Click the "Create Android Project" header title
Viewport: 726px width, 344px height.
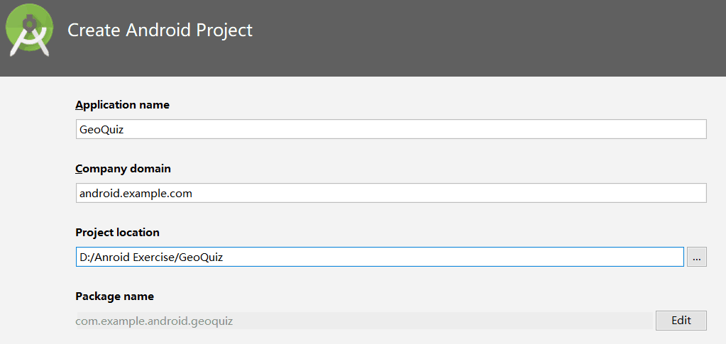[160, 30]
